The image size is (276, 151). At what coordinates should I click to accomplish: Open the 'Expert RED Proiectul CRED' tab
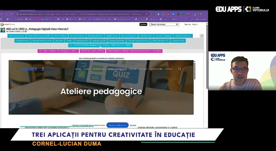coord(39,36)
